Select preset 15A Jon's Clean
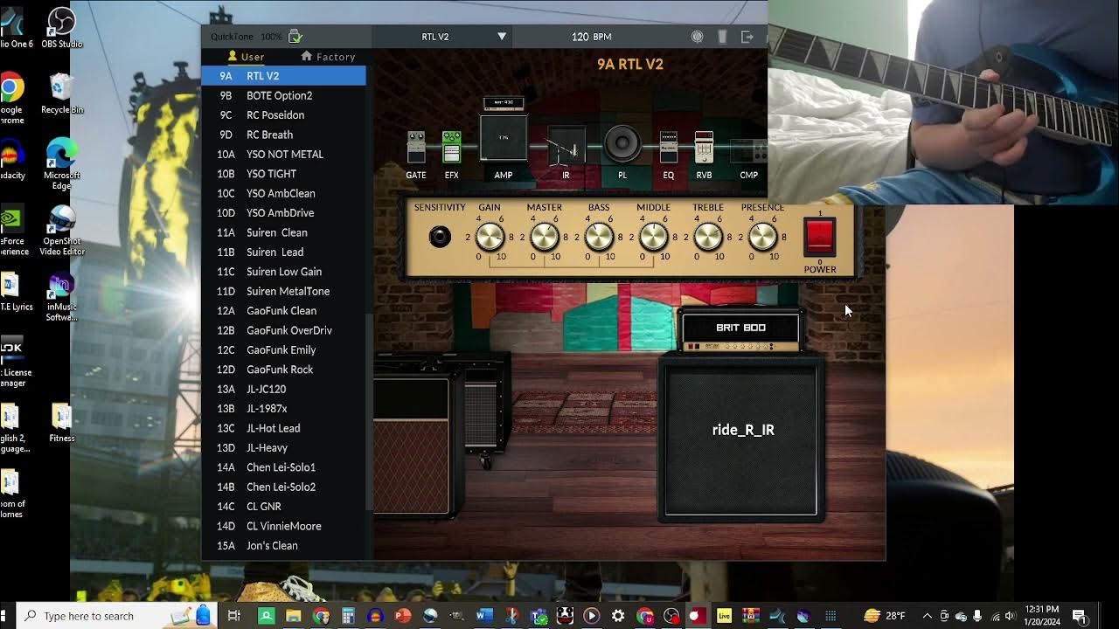 pyautogui.click(x=283, y=546)
